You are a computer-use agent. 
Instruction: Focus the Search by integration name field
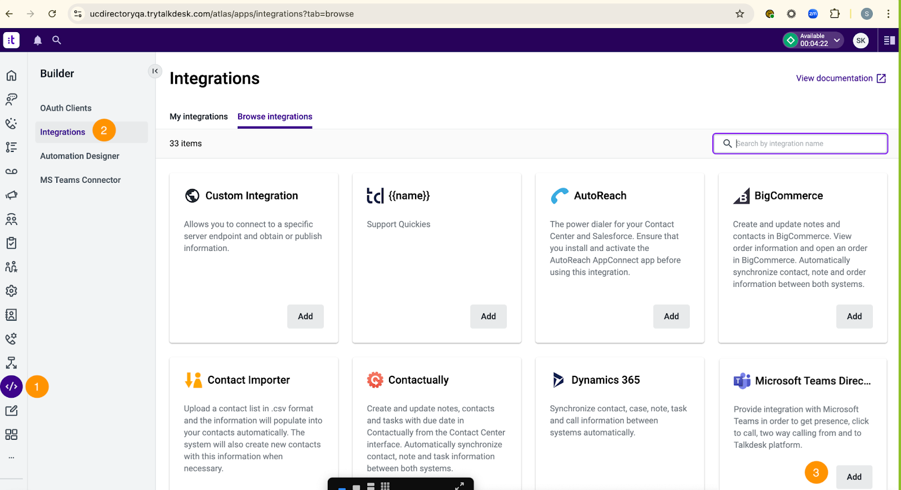coord(800,143)
